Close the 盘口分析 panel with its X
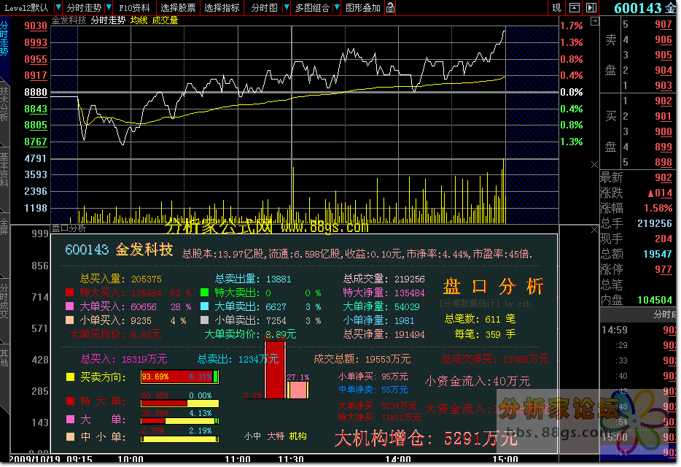Image resolution: width=681 pixels, height=467 pixels. [x=594, y=229]
